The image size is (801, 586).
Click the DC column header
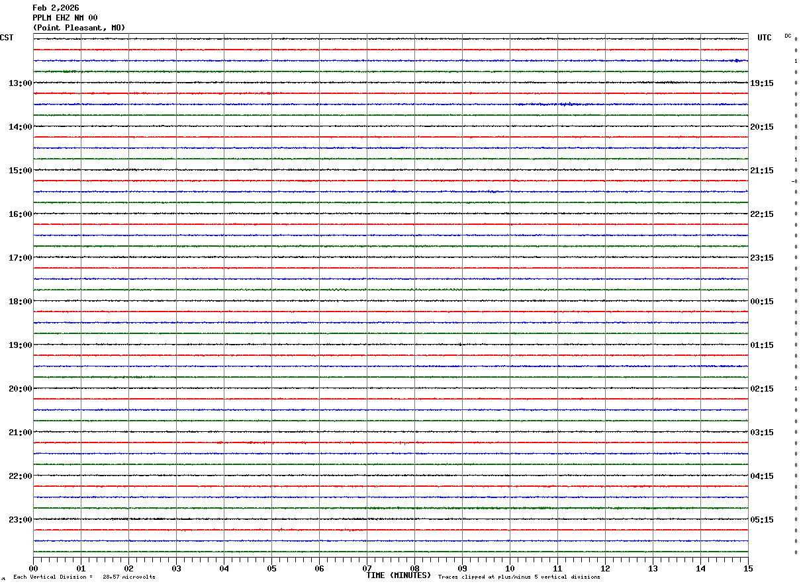788,36
